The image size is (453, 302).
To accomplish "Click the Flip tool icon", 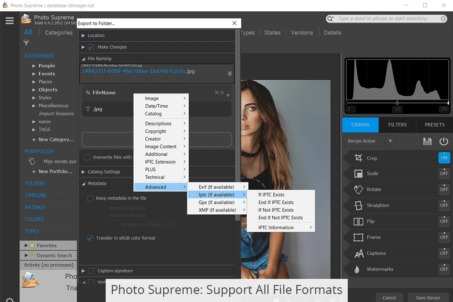I will pyautogui.click(x=358, y=221).
